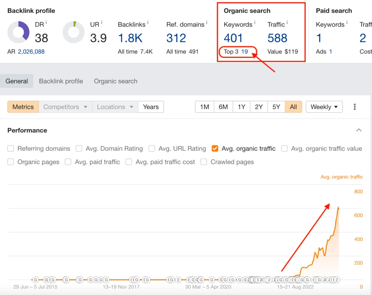The height and width of the screenshot is (295, 372).
Task: Open the paid Ads 1 link
Action: (x=331, y=52)
